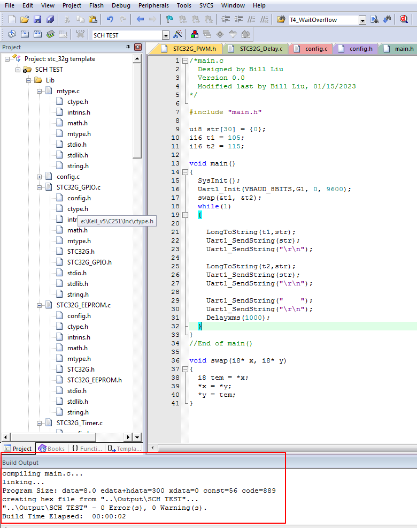This screenshot has height=528, width=417.
Task: Toggle auto-hide pin on the Project panel
Action: [128, 47]
